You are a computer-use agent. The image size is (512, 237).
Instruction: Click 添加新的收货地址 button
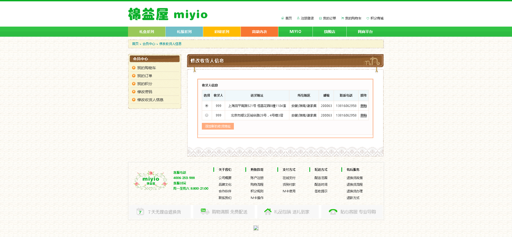[218, 126]
